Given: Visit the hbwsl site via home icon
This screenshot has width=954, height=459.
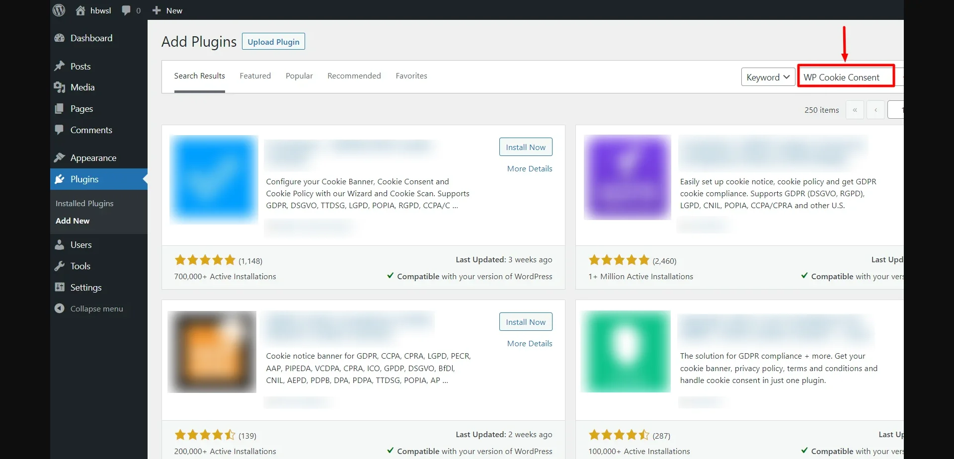Looking at the screenshot, I should tap(80, 10).
